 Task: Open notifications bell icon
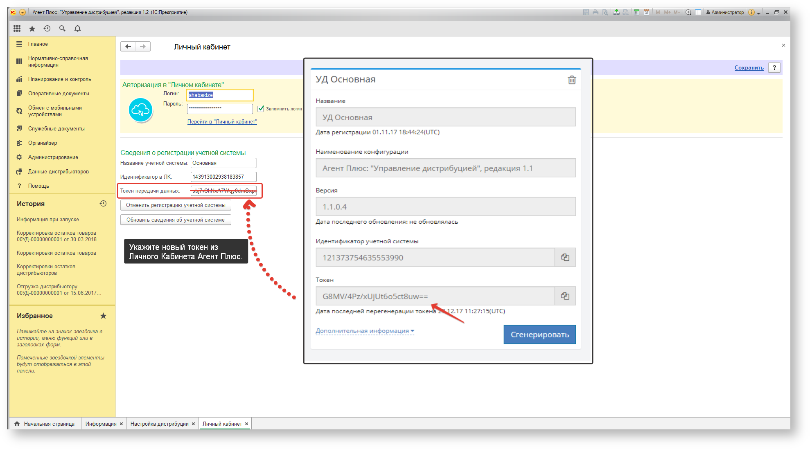[x=77, y=28]
